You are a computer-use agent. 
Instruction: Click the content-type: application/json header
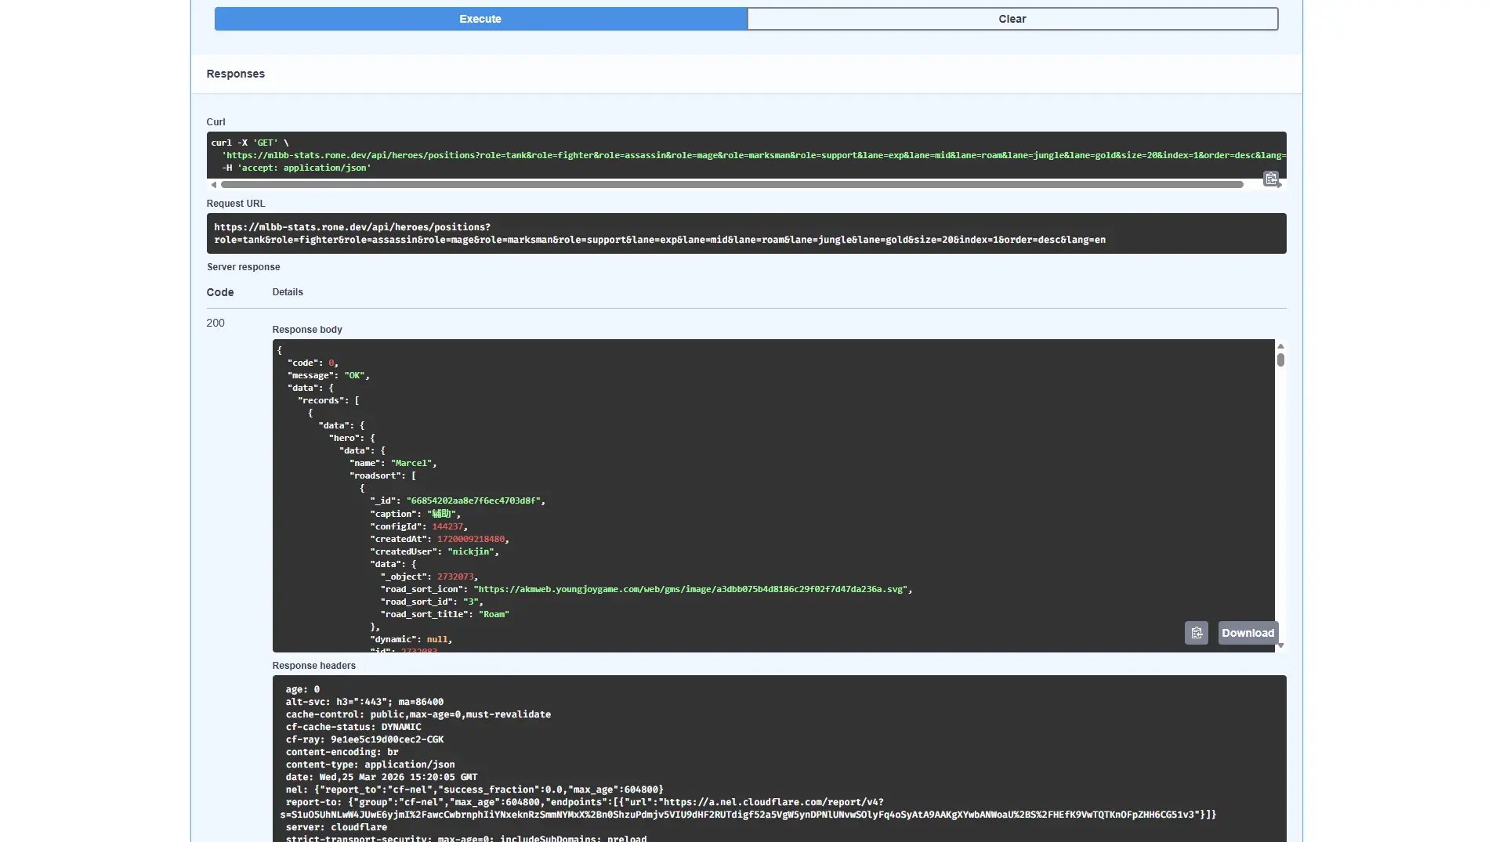370,764
